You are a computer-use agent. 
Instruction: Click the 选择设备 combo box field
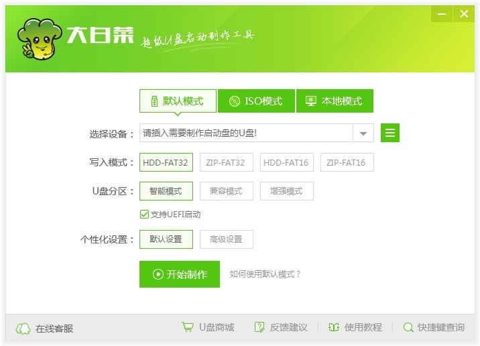coord(246,133)
